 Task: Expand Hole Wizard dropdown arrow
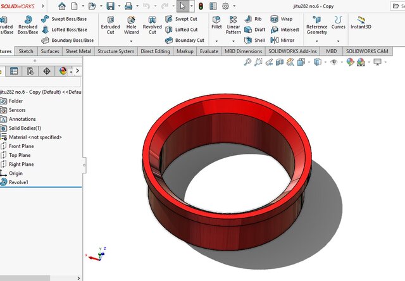pos(131,41)
